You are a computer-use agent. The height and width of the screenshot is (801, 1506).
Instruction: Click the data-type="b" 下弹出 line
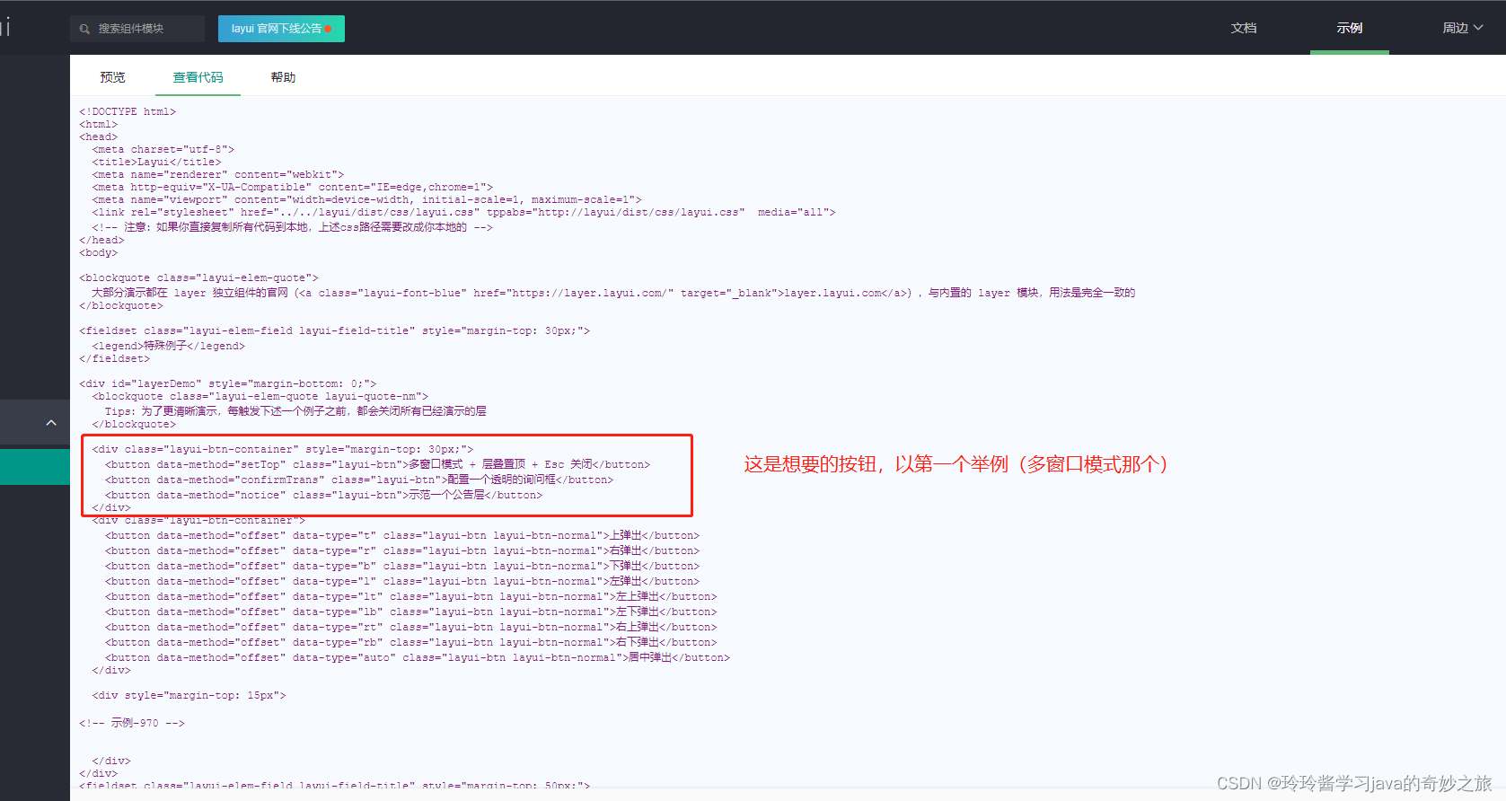tap(402, 566)
